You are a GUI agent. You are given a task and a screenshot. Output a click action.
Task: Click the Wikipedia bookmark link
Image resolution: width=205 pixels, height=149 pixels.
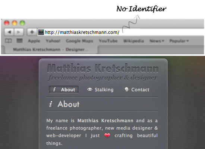(x=133, y=41)
